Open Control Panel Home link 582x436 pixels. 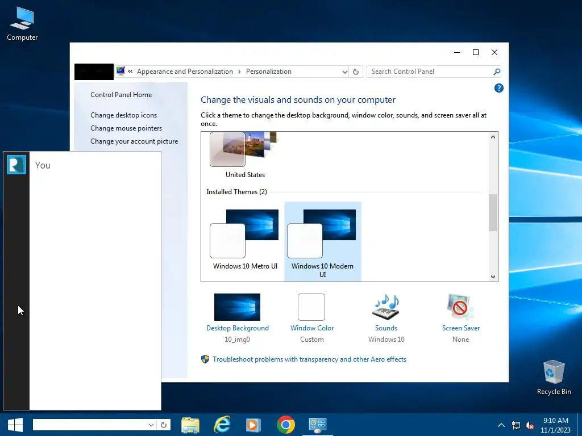click(121, 95)
